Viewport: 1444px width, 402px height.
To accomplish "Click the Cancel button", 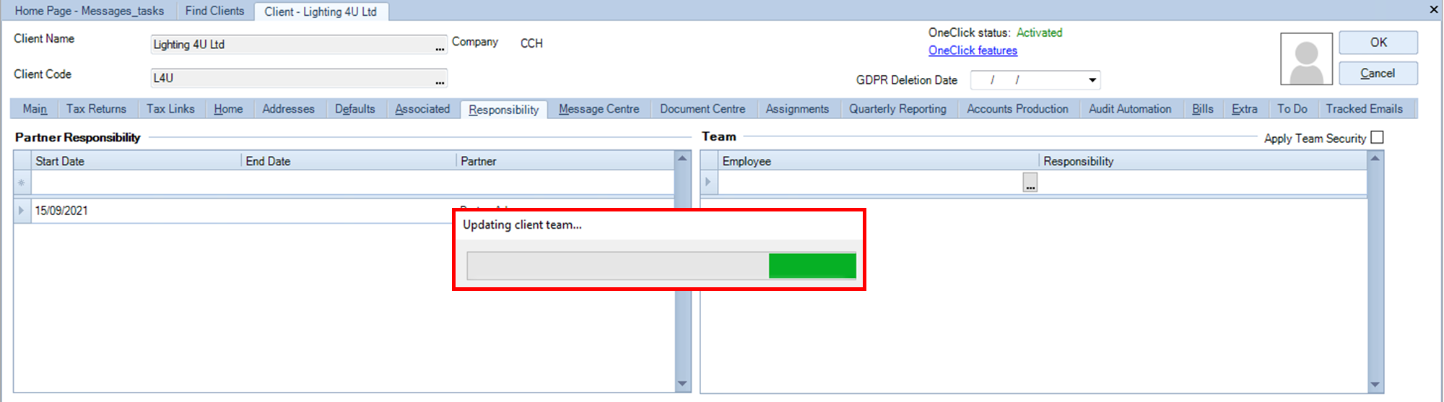I will tap(1378, 74).
